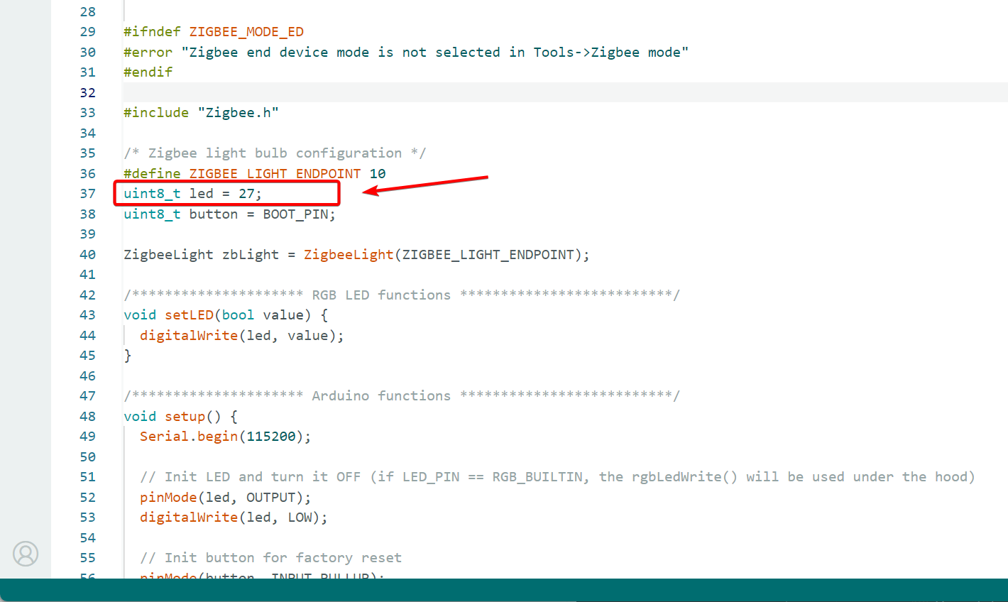
Task: Click the pinMode call on line 52
Action: click(x=168, y=498)
